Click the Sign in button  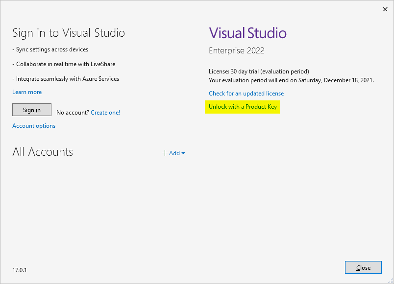(x=32, y=110)
